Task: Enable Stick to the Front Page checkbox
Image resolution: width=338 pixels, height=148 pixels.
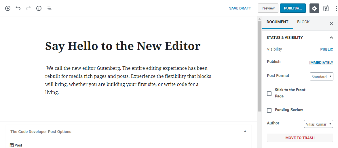Action: click(x=269, y=94)
